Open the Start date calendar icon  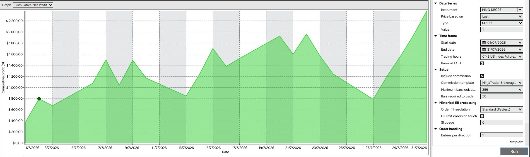484,43
